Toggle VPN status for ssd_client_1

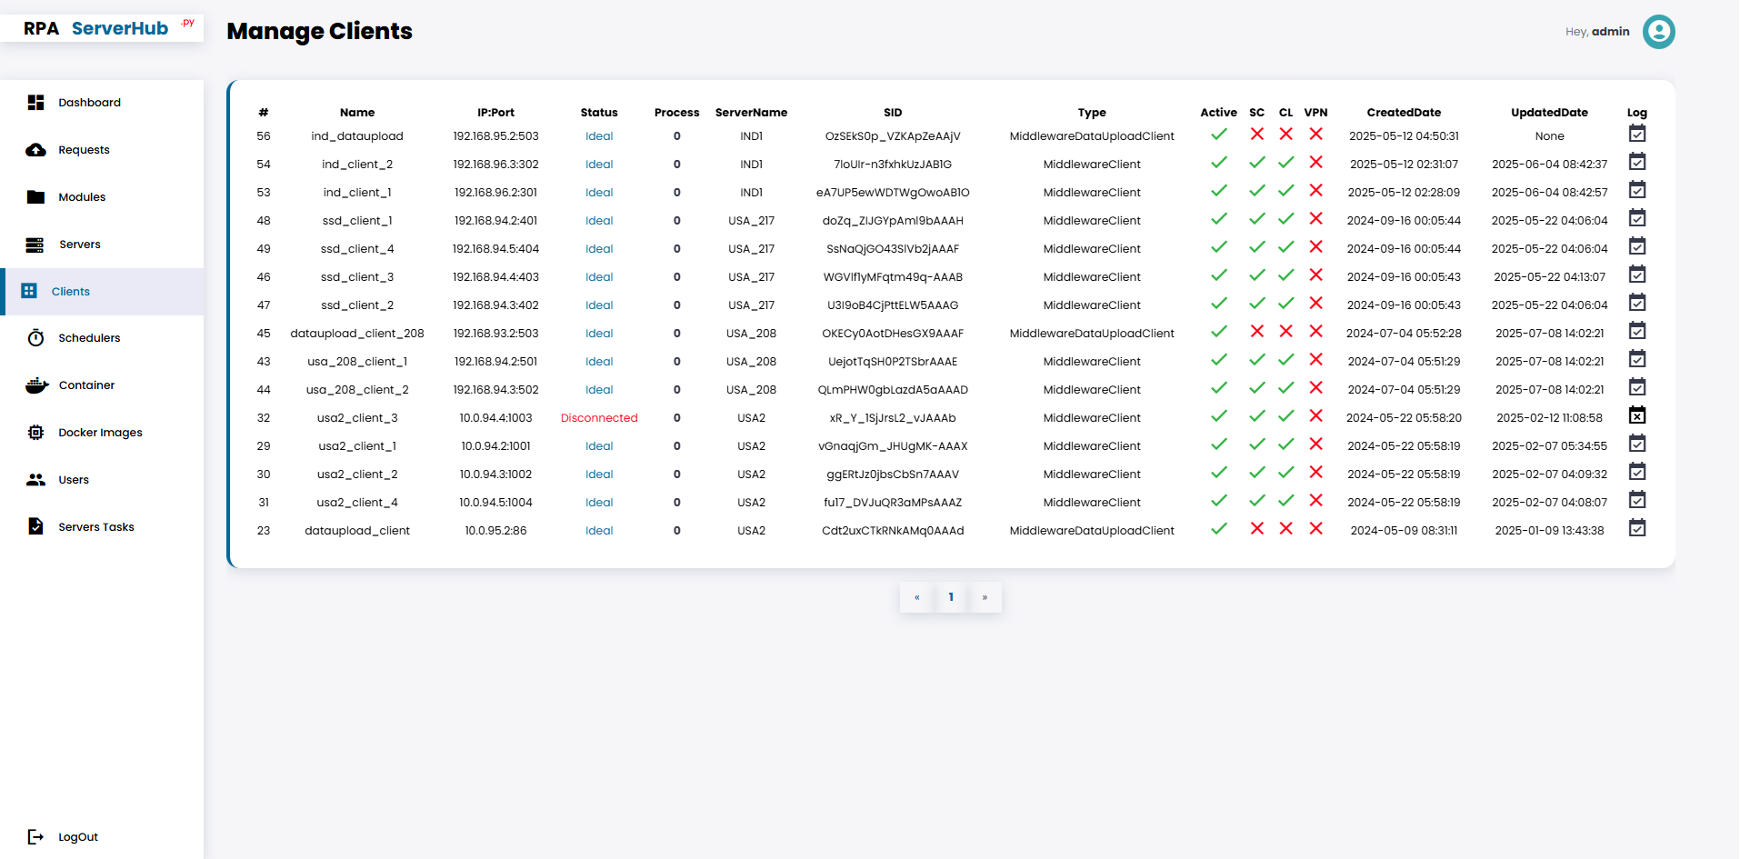click(x=1315, y=219)
